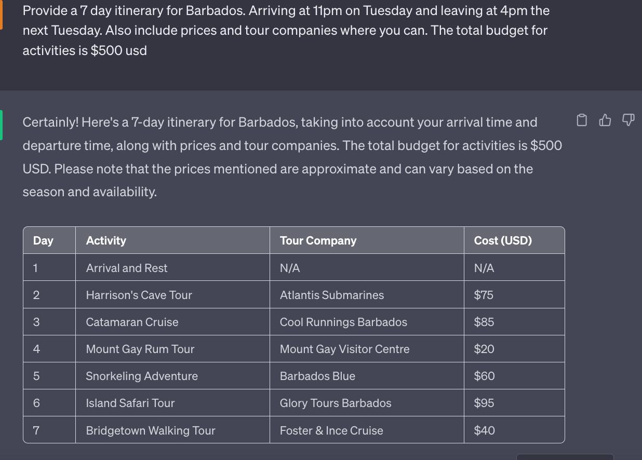Give the response a thumbs down

[x=628, y=120]
